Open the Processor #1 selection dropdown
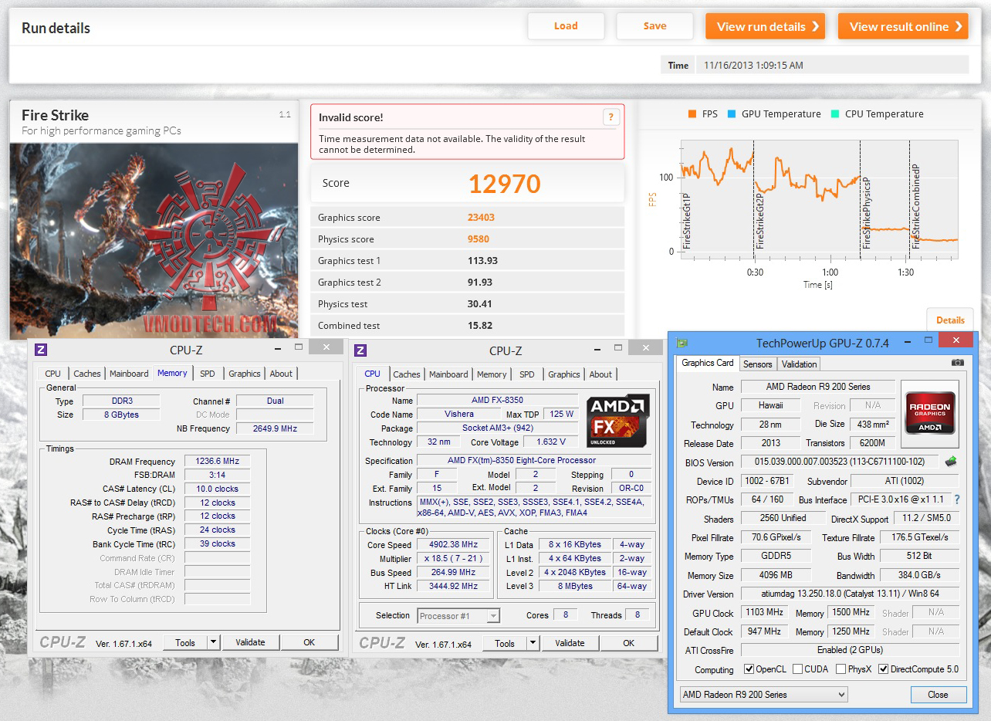This screenshot has height=721, width=991. pyautogui.click(x=458, y=615)
